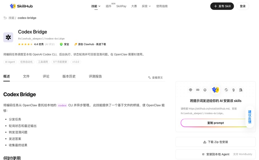Click the 发布 Skill button
The image size is (259, 160).
(x=222, y=6)
